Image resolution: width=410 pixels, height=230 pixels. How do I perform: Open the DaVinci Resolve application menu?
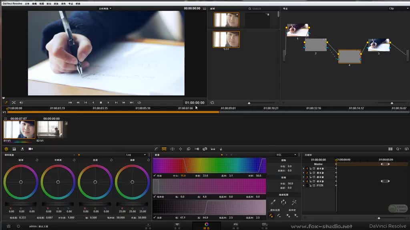[12, 3]
